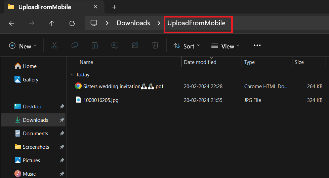The image size is (329, 178).
Task: Click the Copy icon in toolbar
Action: [x=75, y=45]
